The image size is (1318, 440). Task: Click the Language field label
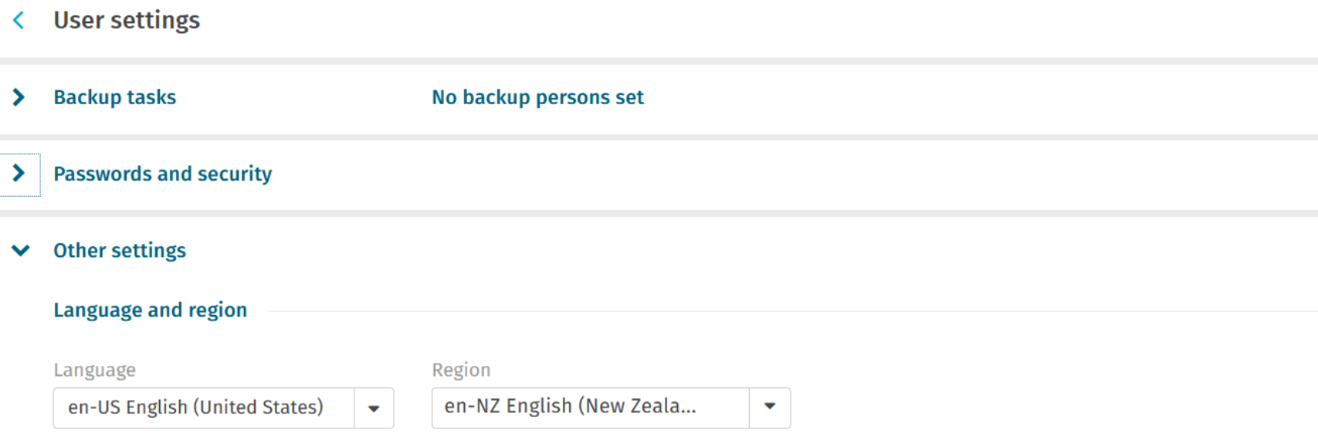tap(94, 371)
